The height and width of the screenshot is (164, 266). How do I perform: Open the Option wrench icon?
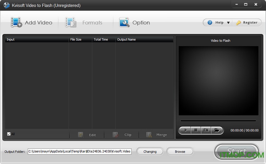tap(124, 22)
